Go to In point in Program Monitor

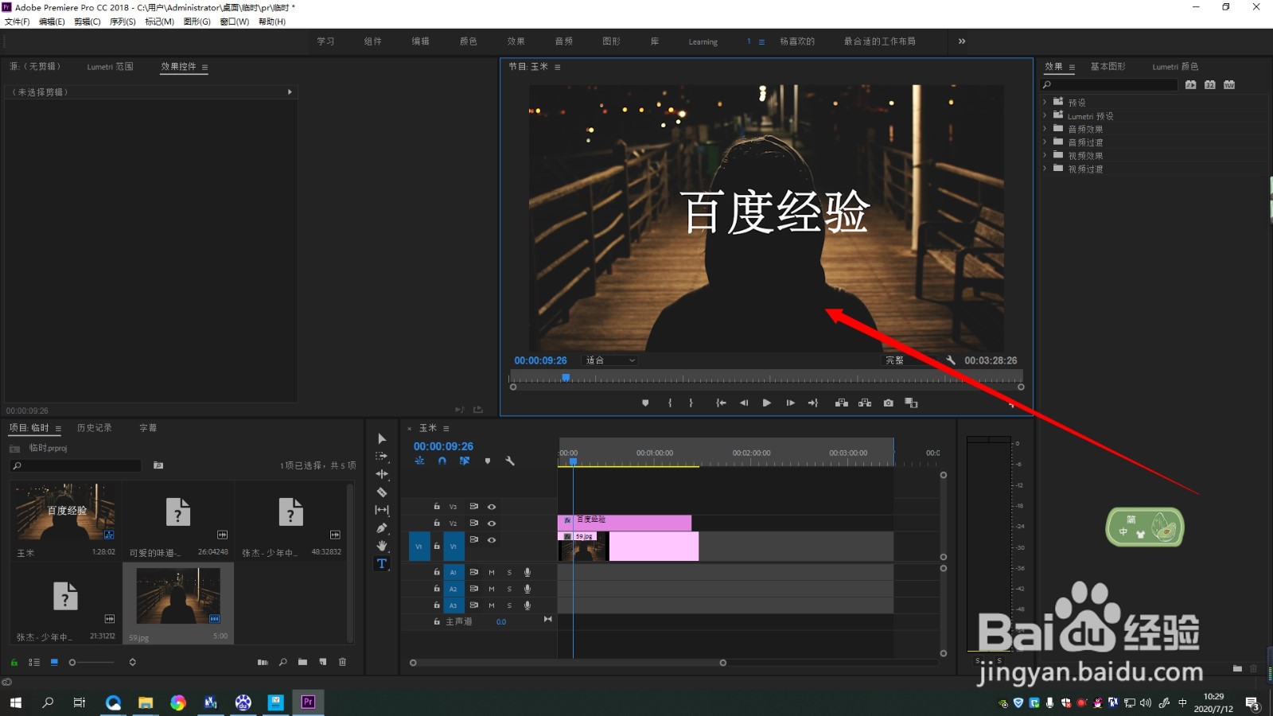click(x=721, y=403)
